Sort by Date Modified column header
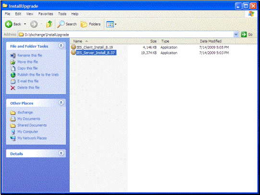 point(210,41)
